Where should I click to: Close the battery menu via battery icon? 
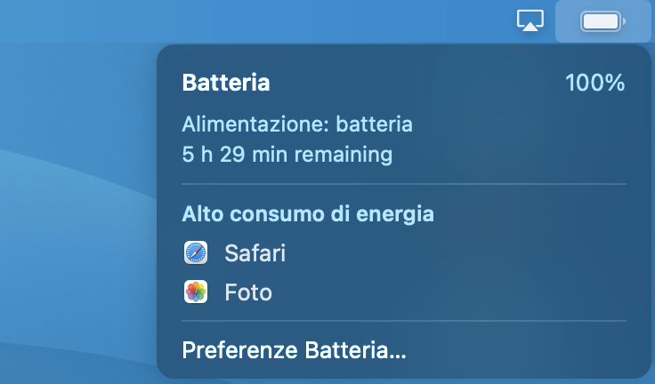coord(602,21)
